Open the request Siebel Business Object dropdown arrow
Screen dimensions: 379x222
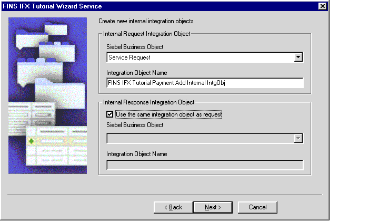click(298, 57)
